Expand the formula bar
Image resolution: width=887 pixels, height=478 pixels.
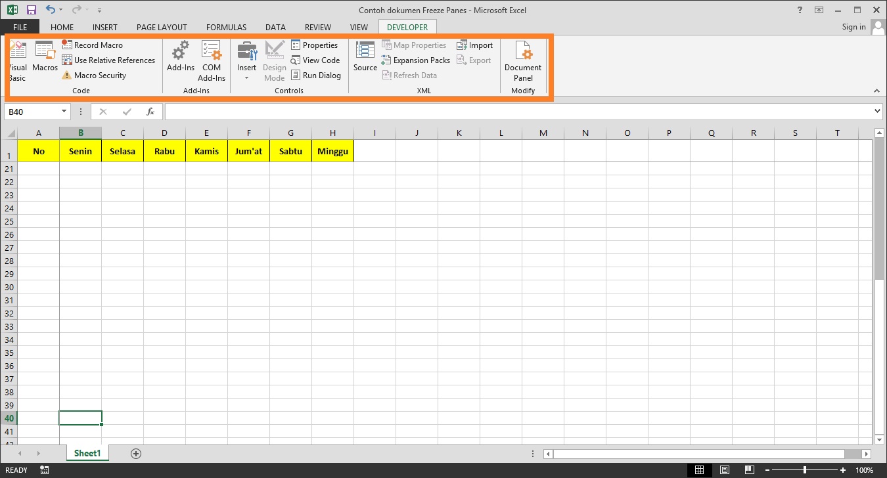pyautogui.click(x=878, y=112)
